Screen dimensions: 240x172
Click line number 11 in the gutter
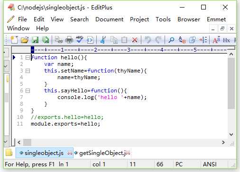point(20,124)
